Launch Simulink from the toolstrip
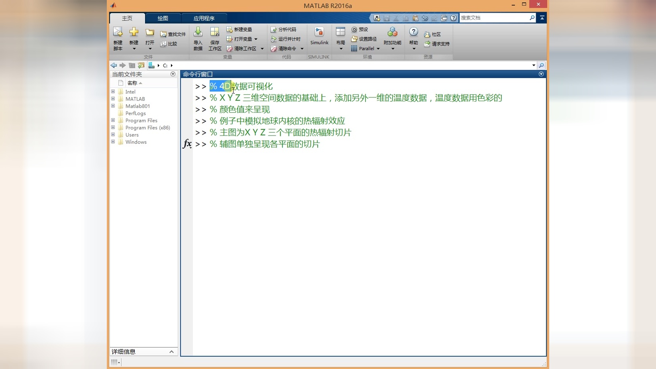Viewport: 656px width, 369px height. coord(319,36)
